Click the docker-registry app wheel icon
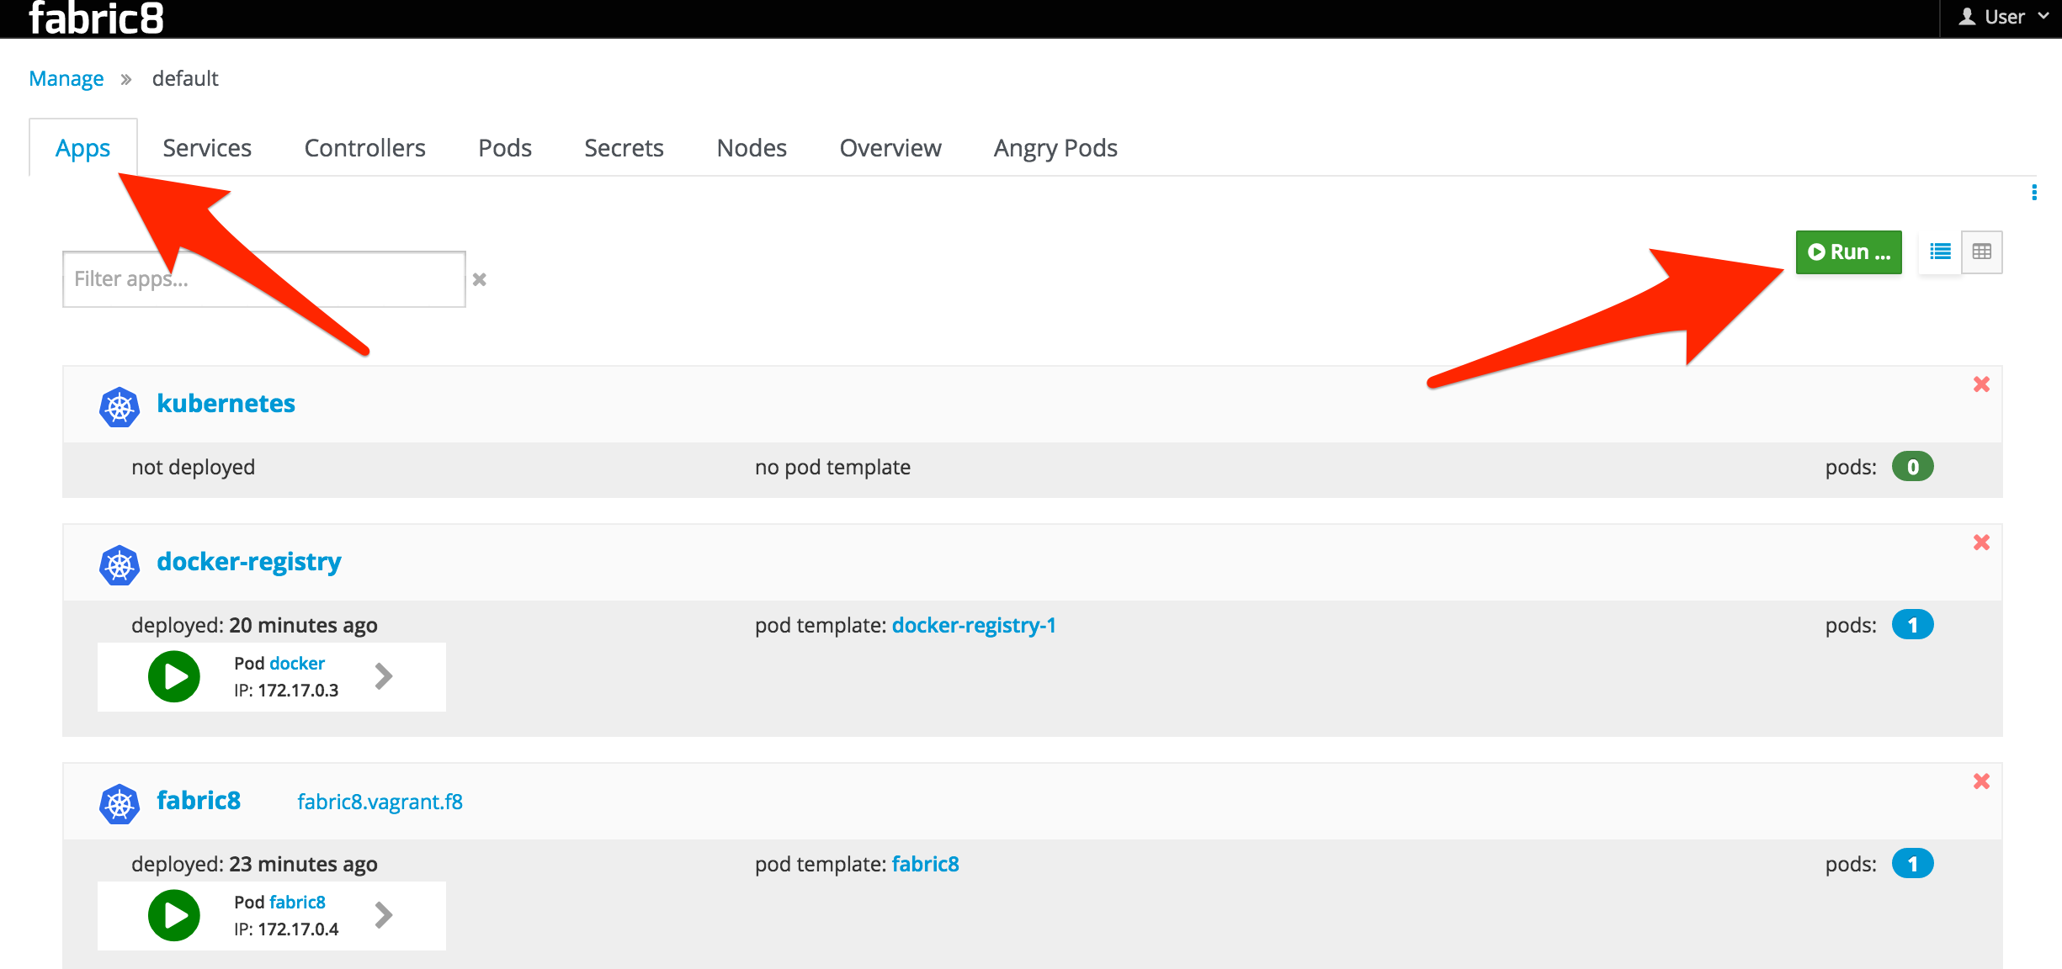Image resolution: width=2062 pixels, height=969 pixels. (x=120, y=565)
